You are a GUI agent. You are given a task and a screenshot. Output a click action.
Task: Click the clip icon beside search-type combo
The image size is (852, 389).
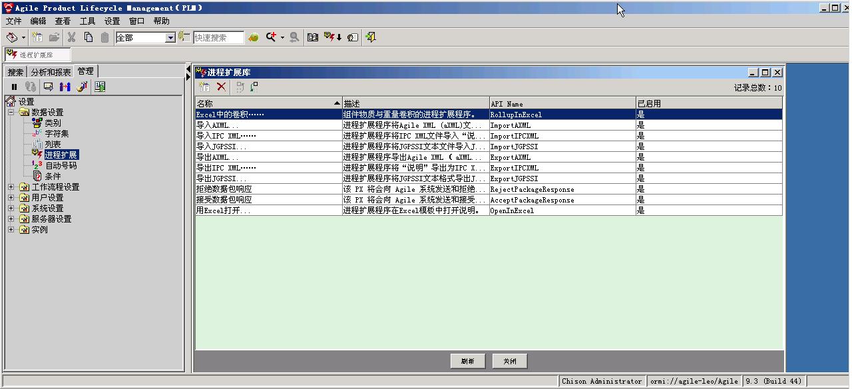click(x=184, y=37)
